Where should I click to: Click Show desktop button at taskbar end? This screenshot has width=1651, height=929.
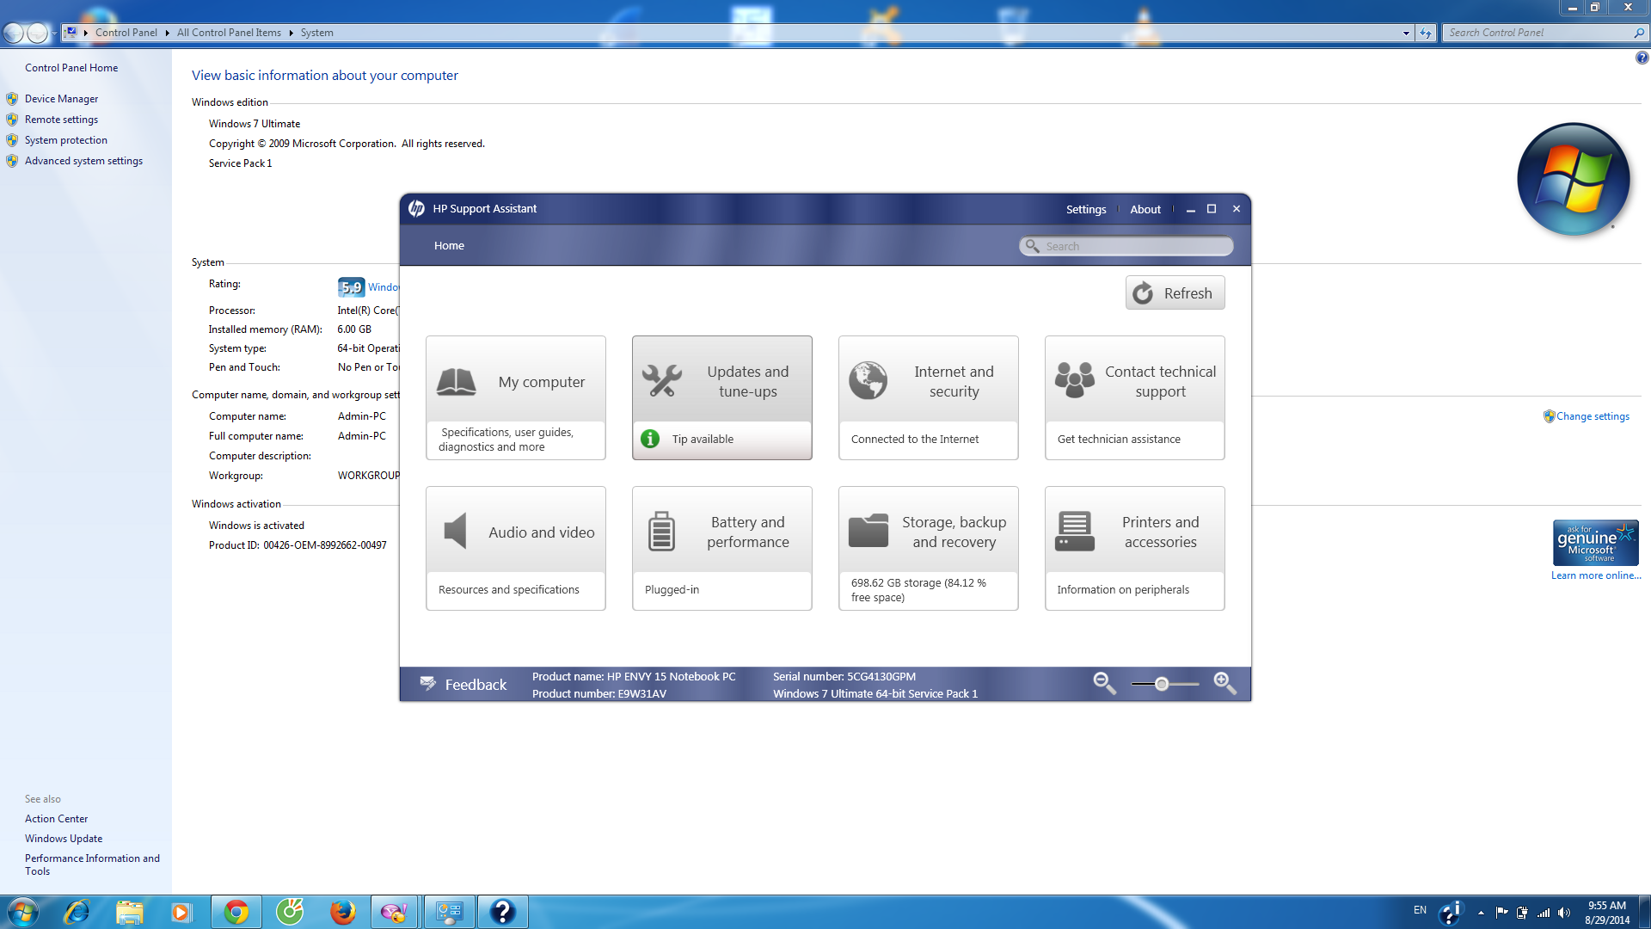tap(1645, 912)
